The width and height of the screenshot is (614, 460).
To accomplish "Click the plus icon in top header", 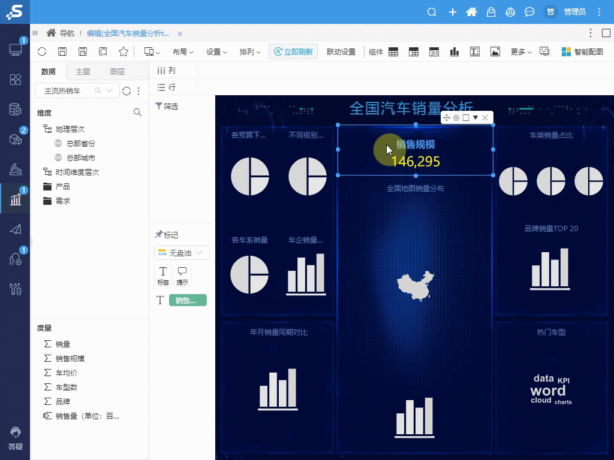I will click(x=453, y=12).
